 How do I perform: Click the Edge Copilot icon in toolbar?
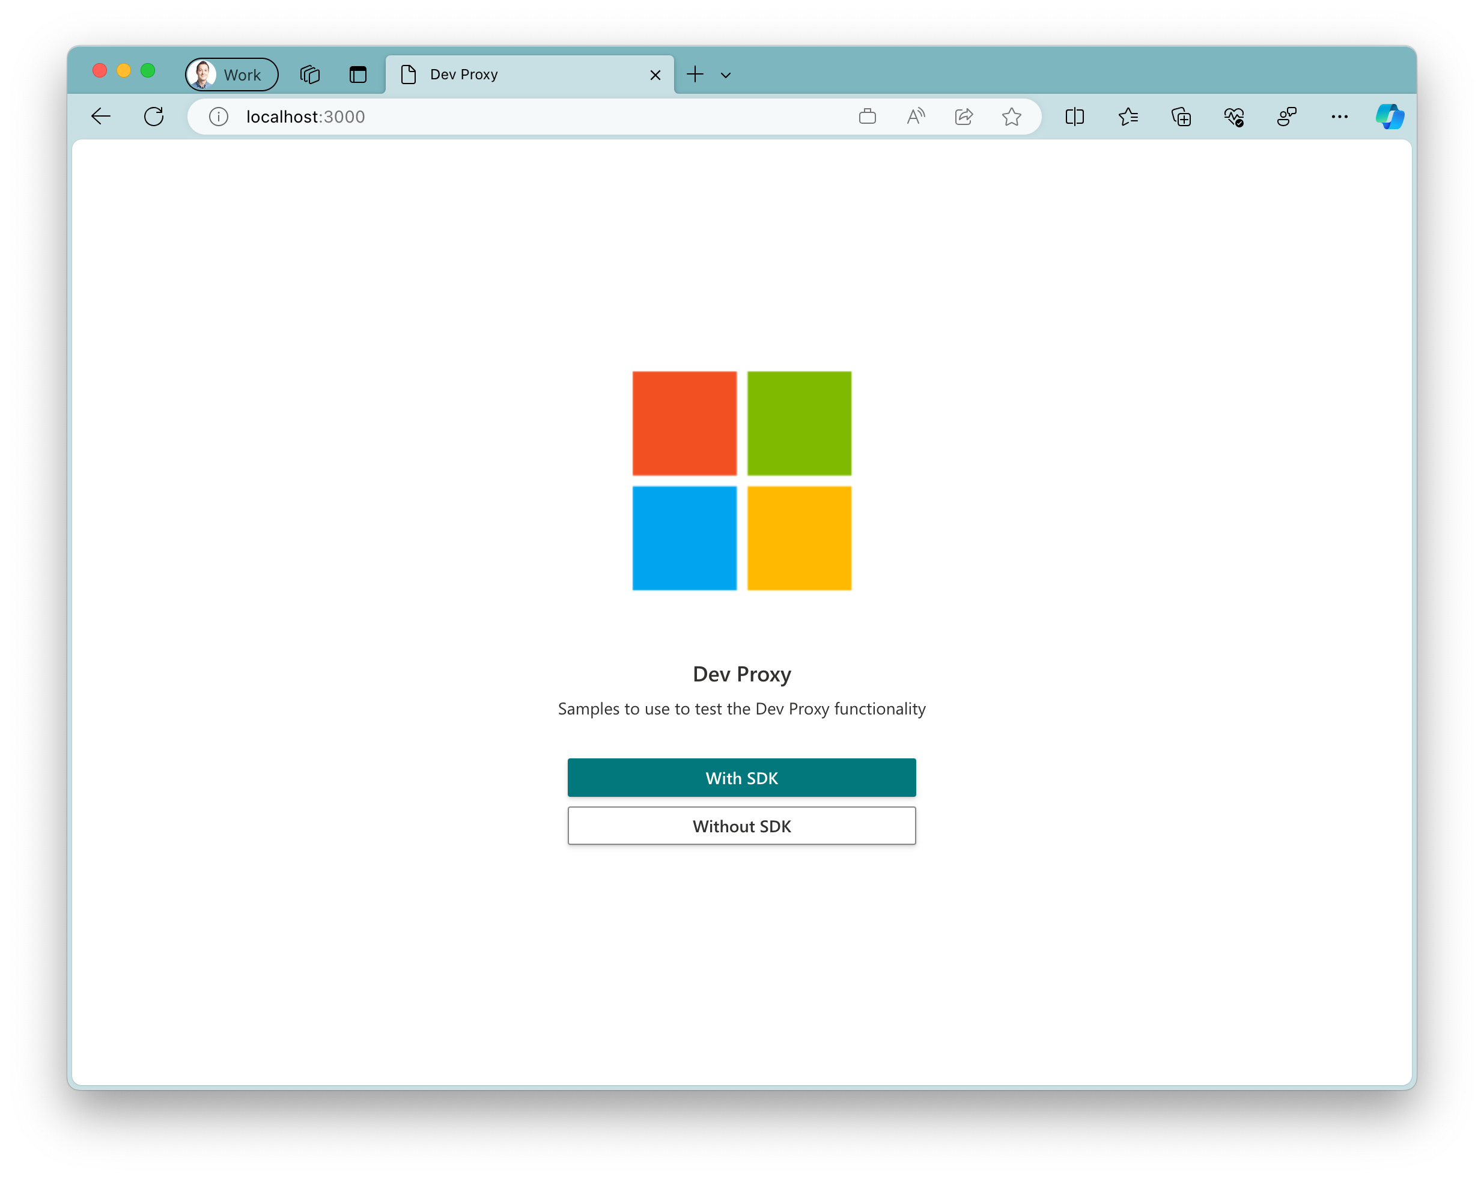[1389, 117]
